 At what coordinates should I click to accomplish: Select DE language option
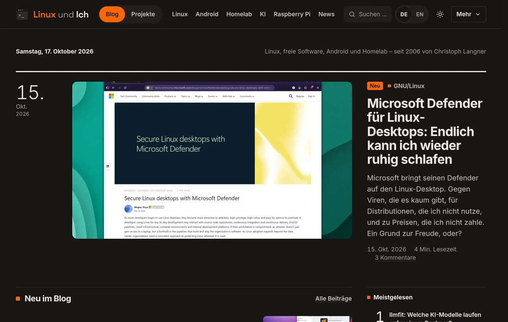[x=404, y=14]
